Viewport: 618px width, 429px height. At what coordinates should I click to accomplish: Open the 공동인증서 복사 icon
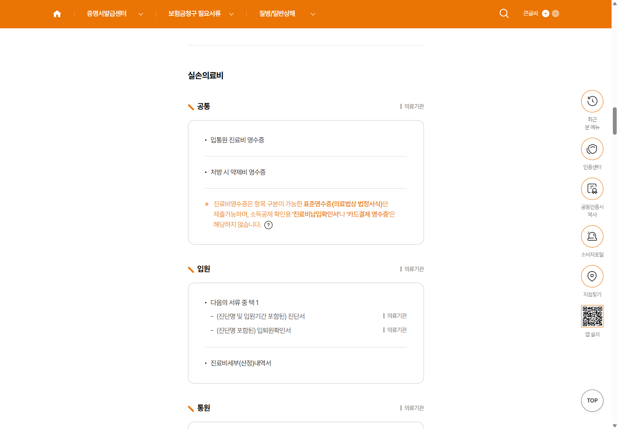click(592, 189)
